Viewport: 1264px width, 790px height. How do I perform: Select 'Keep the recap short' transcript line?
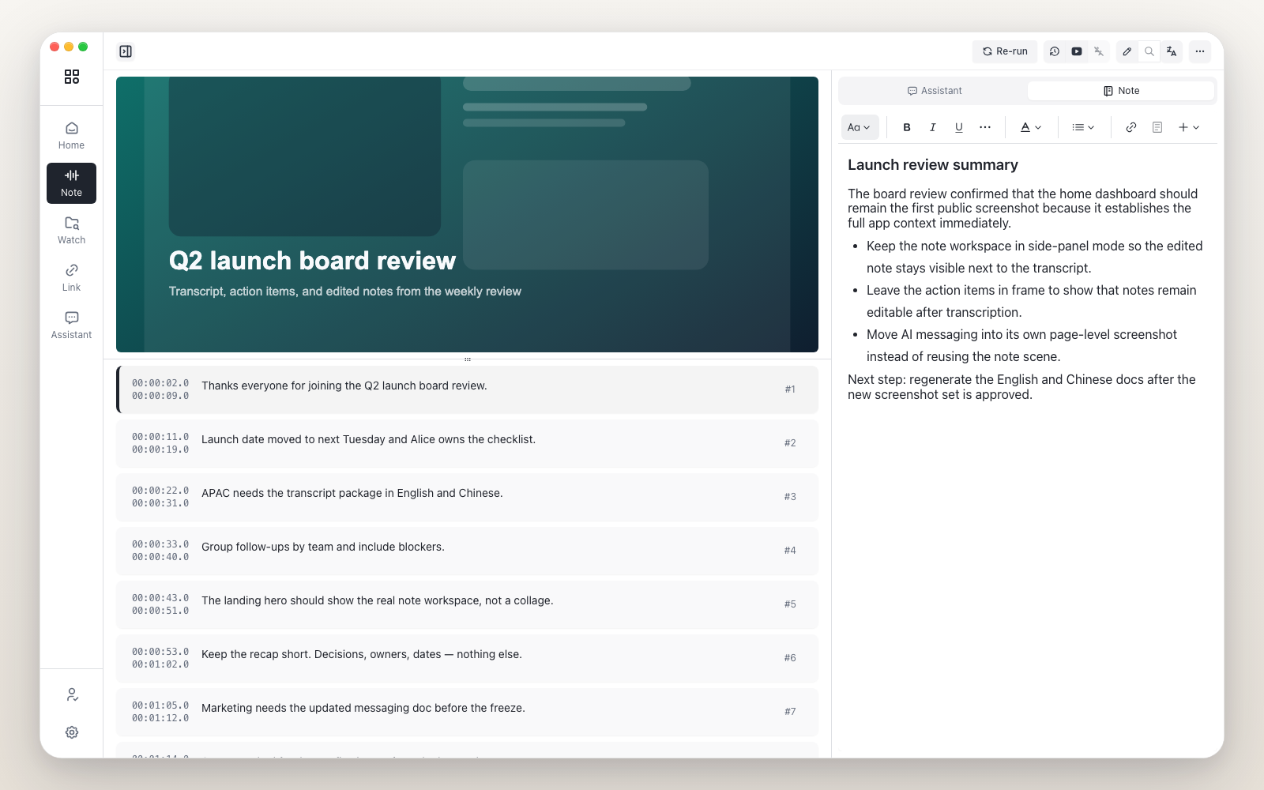point(468,658)
